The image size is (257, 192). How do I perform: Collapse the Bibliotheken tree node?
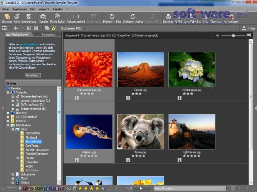click(8, 125)
